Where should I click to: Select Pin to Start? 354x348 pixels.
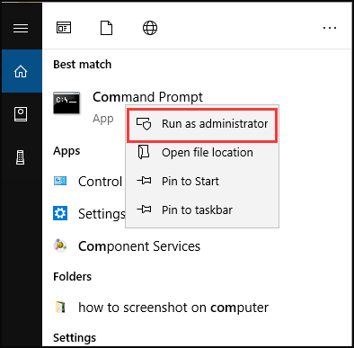202,181
